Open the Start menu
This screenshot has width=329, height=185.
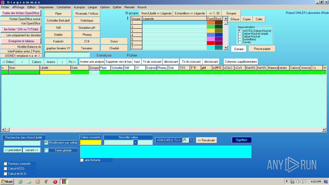point(7,182)
